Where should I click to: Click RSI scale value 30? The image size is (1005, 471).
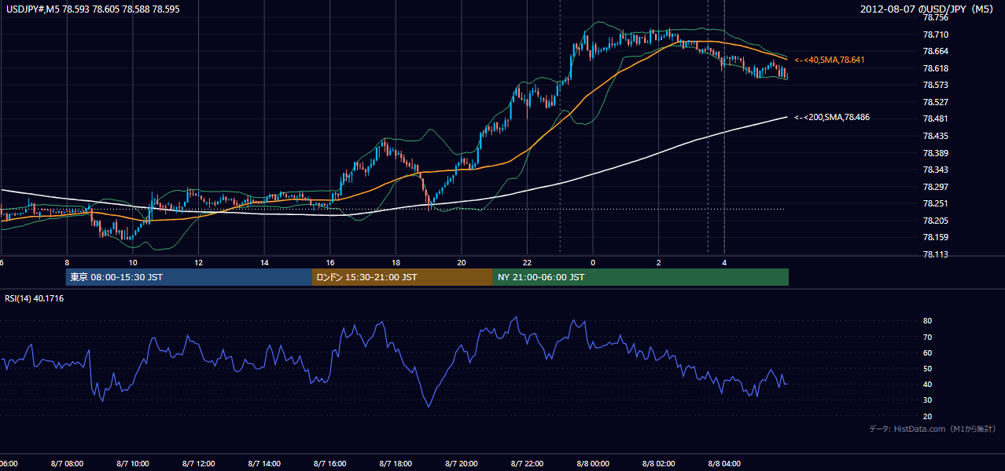927,400
